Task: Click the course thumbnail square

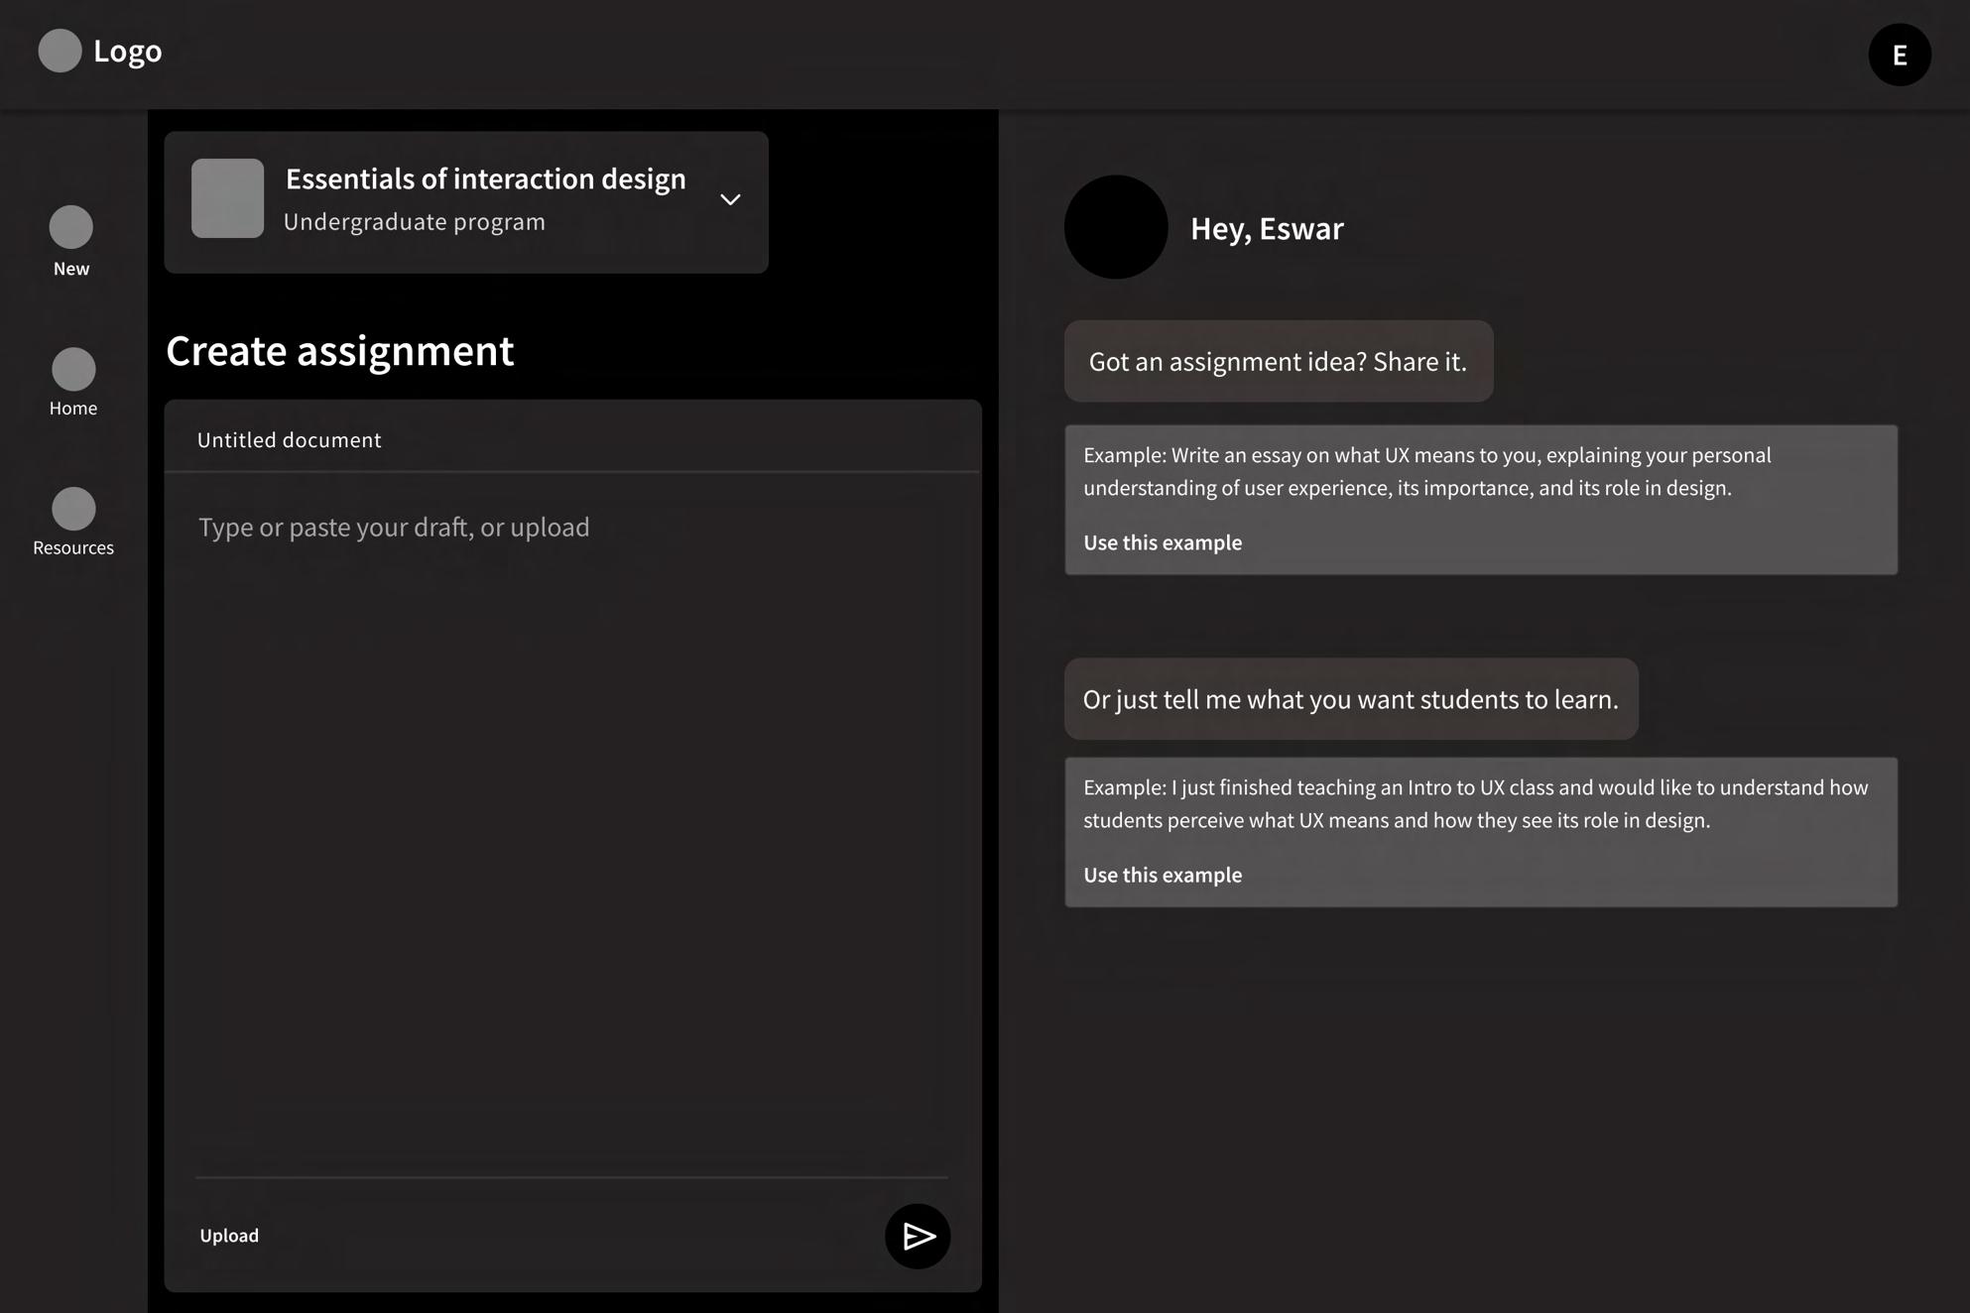Action: click(x=227, y=198)
